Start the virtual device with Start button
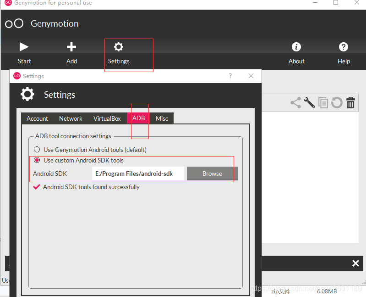The width and height of the screenshot is (366, 297). pyautogui.click(x=24, y=53)
